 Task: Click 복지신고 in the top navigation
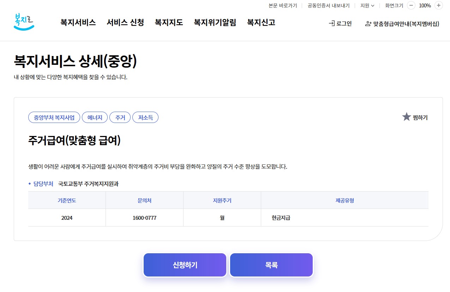click(260, 22)
